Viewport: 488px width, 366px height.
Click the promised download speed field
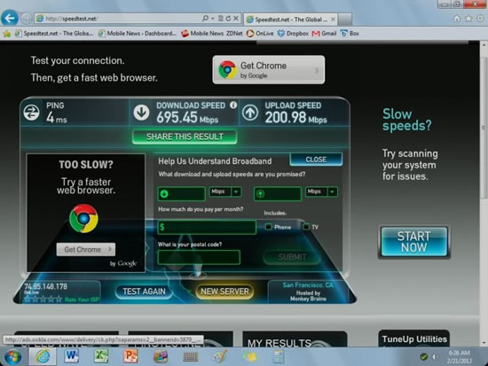coord(181,194)
